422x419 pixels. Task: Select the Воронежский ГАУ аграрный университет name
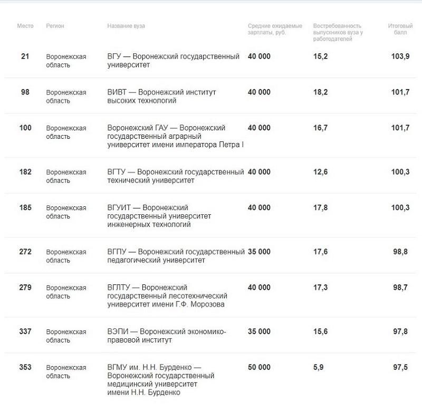pos(175,136)
